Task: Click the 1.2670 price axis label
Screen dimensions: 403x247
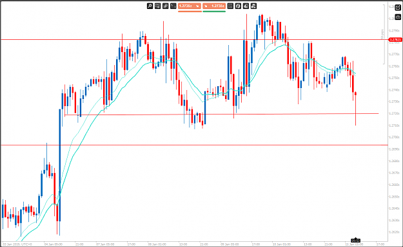Action: tap(395, 173)
